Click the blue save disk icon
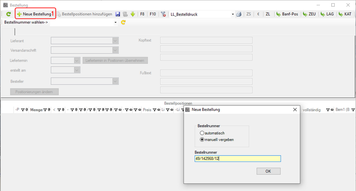The height and width of the screenshot is (191, 356). tap(118, 14)
